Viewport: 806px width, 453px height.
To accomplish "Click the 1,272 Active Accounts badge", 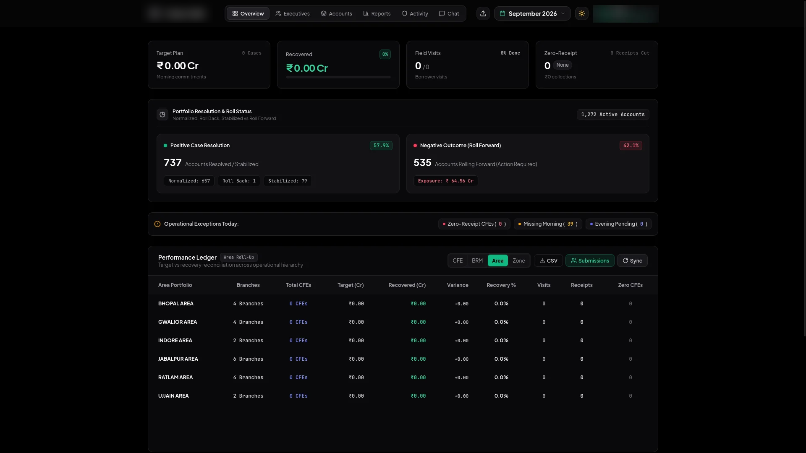I will pos(613,115).
